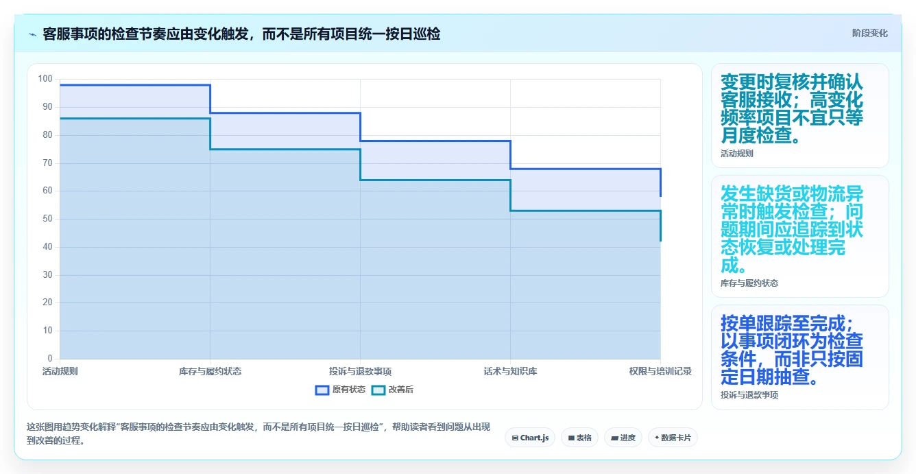Open the card starting 发生缺货或物流异常
916x474 pixels.
point(799,236)
